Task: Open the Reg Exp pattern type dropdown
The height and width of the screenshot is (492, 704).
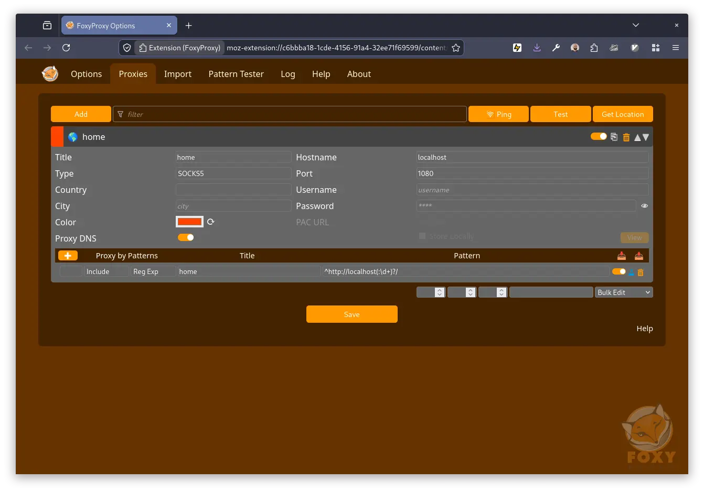Action: (153, 271)
